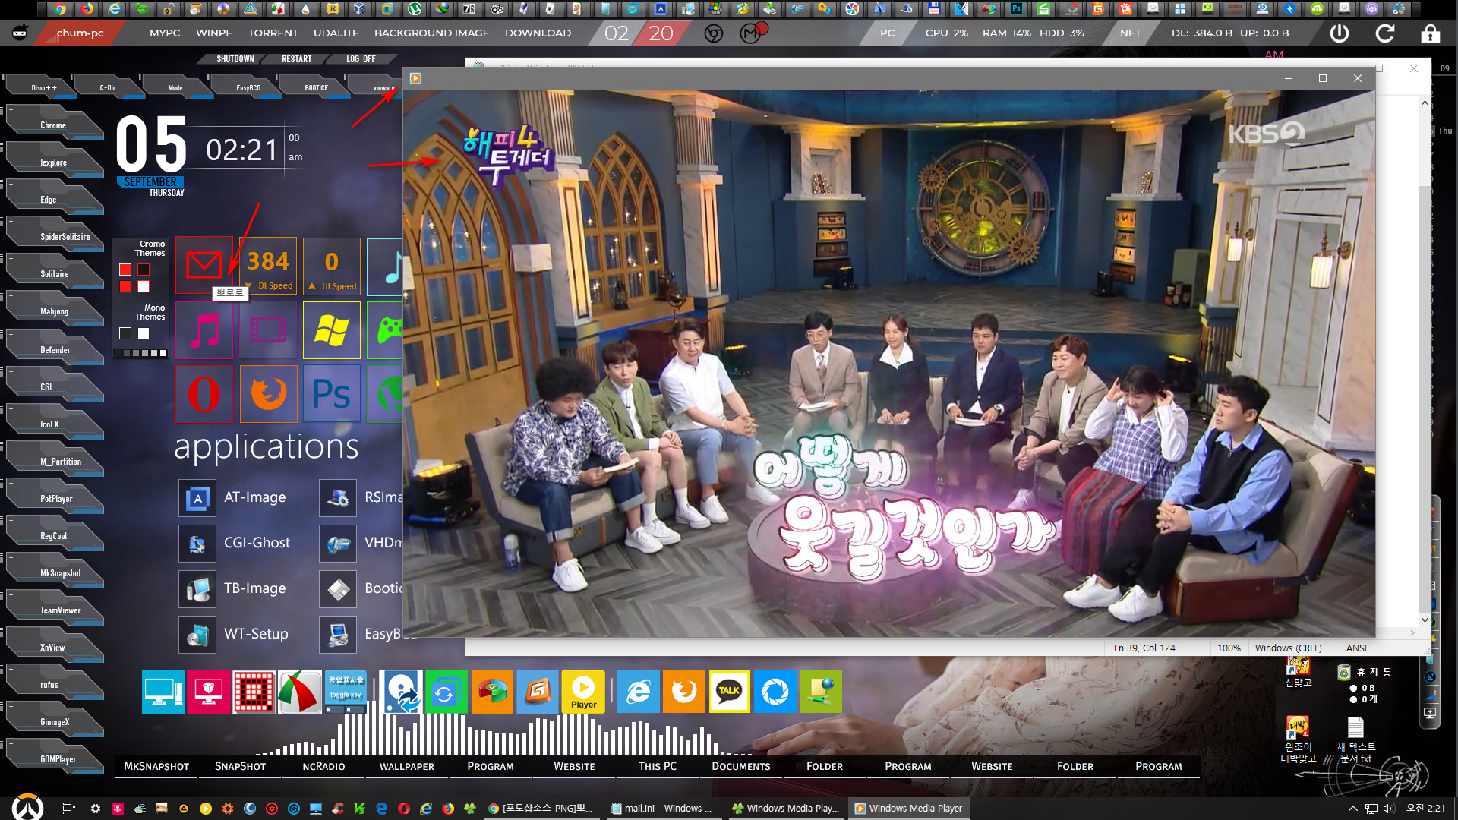The height and width of the screenshot is (820, 1458).
Task: Switch to mail.ini Notepad taskbar item
Action: tap(661, 809)
